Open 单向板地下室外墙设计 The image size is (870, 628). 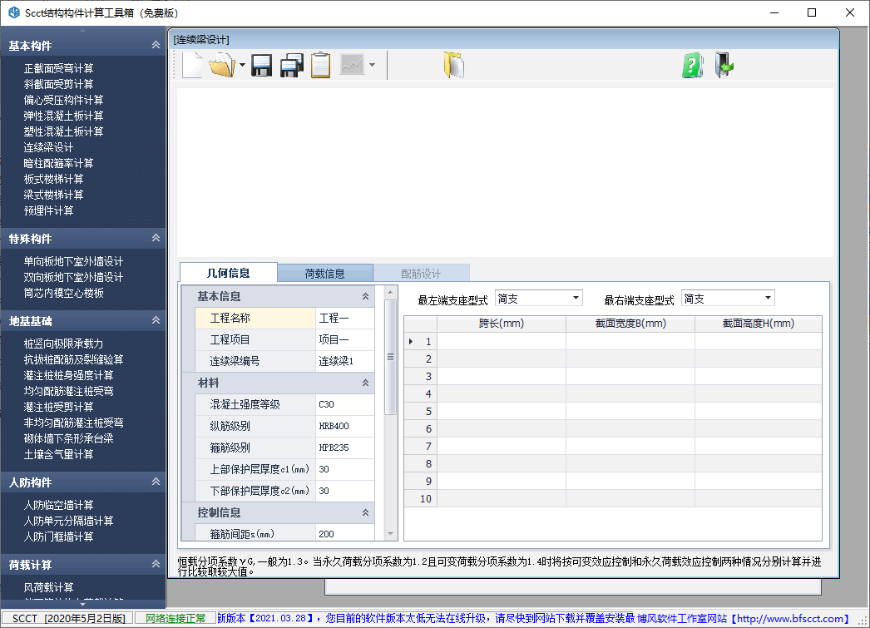[73, 261]
